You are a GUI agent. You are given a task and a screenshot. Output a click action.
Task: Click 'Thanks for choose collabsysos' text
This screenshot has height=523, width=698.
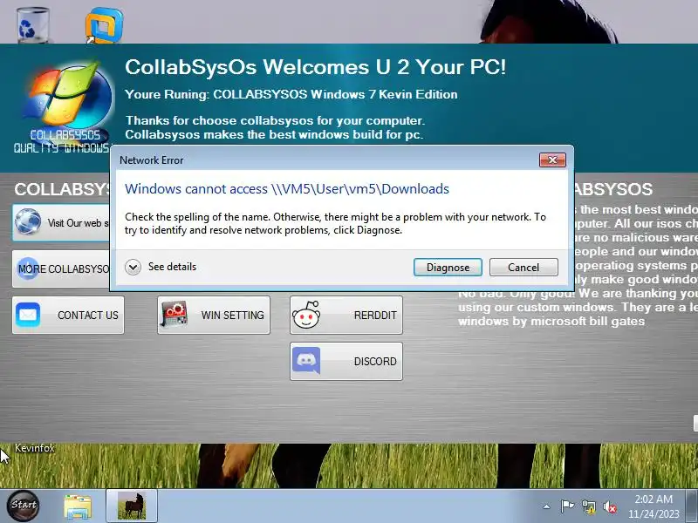tap(275, 120)
